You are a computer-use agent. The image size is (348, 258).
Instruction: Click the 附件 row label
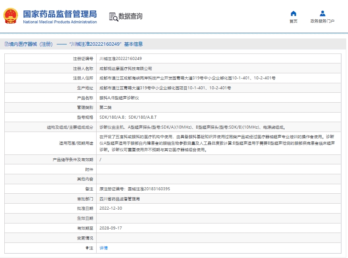tap(89, 170)
